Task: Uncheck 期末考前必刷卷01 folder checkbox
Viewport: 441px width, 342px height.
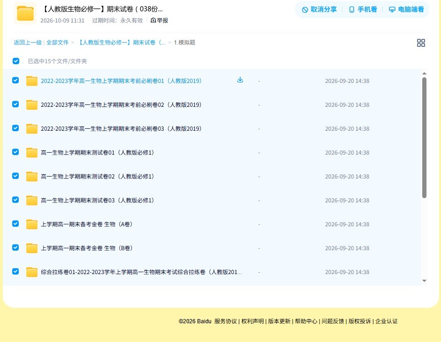Action: click(15, 80)
